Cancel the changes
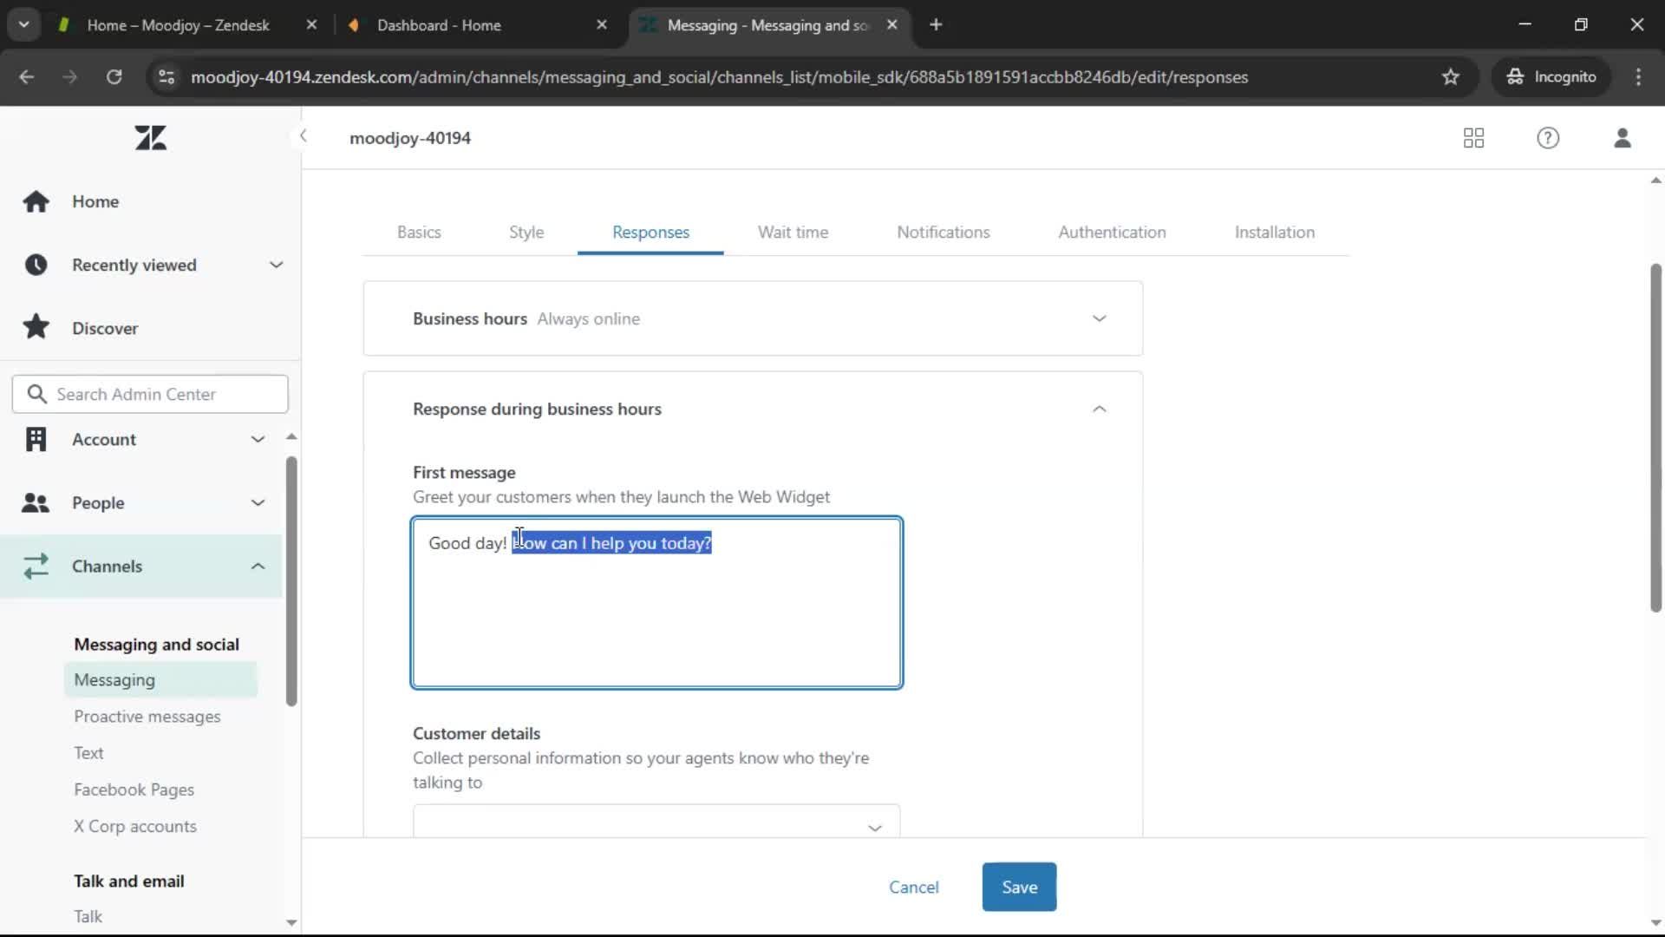The width and height of the screenshot is (1665, 937). coord(913,887)
